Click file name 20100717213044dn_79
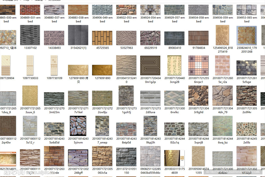The image size is (265, 177). click(x=223, y=110)
